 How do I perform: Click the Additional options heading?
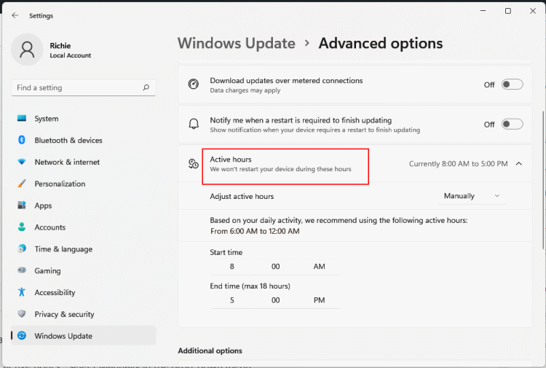coord(210,351)
